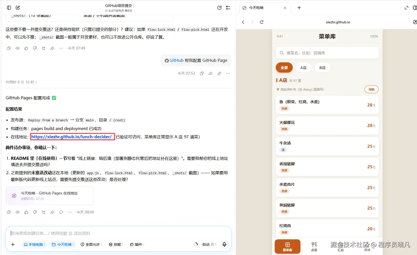The width and height of the screenshot is (417, 255).
Task: Click the context ring indicator in composer
Action: (196, 244)
